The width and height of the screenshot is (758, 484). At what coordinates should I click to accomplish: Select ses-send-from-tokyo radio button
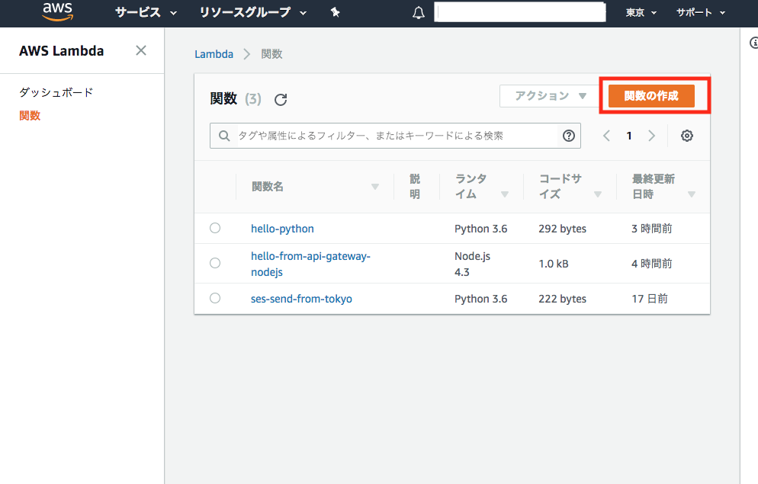215,298
